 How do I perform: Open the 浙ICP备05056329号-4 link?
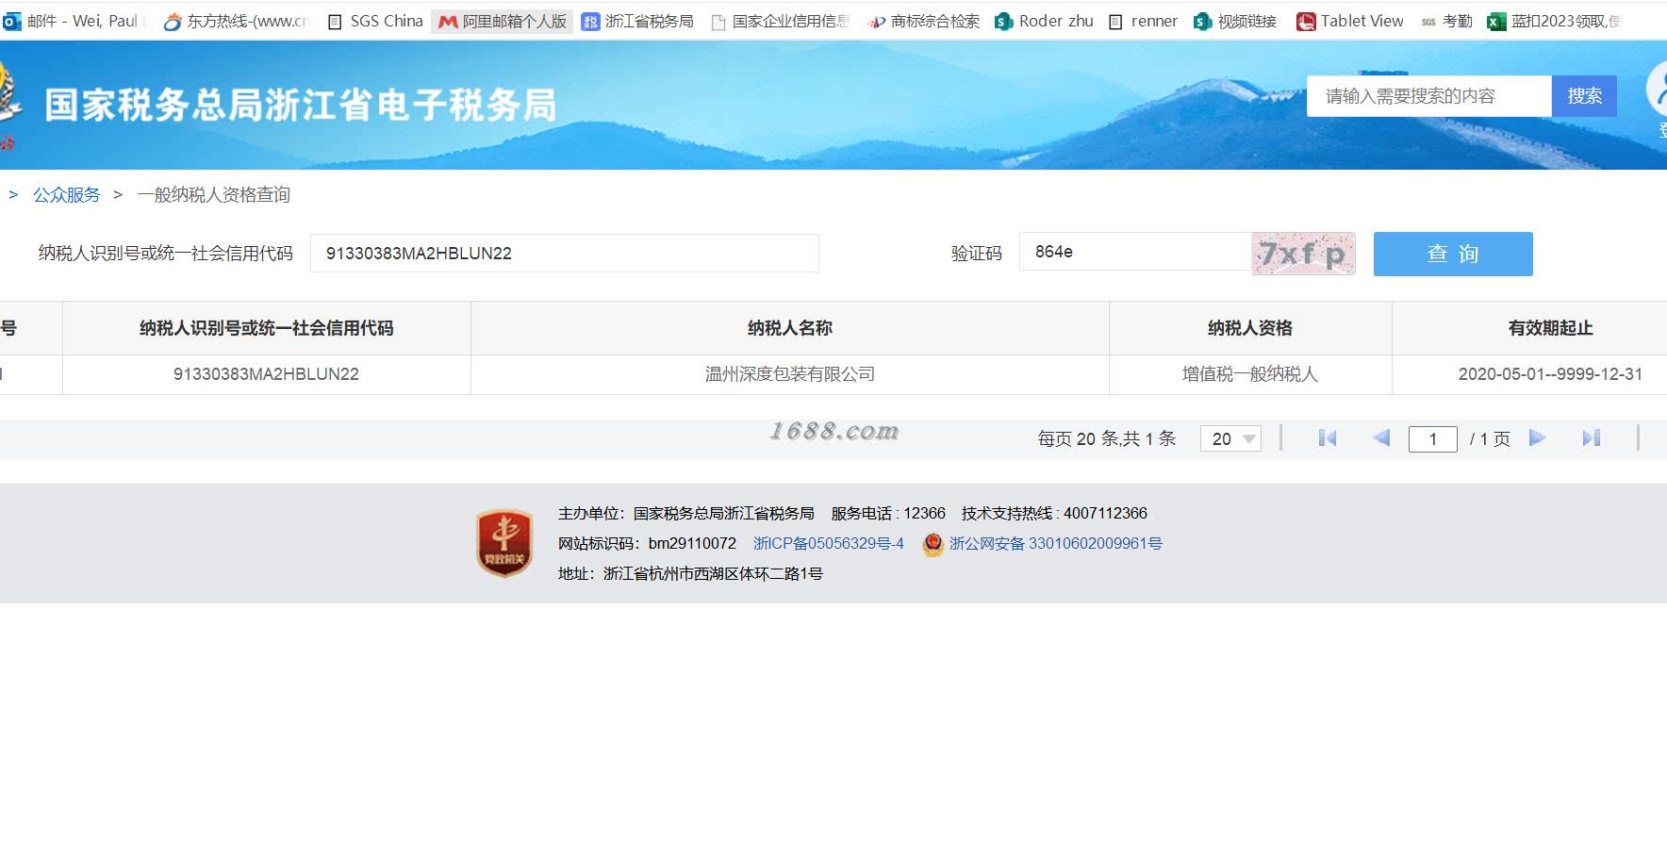pyautogui.click(x=829, y=544)
